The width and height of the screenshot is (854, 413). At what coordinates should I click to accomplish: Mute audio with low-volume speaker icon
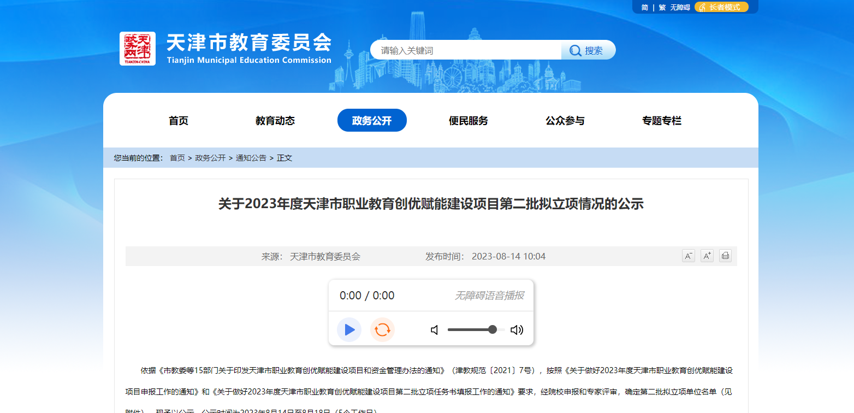(x=435, y=330)
